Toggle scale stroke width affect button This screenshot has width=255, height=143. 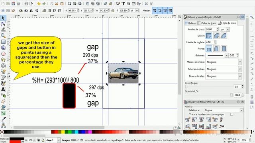pos(155,11)
